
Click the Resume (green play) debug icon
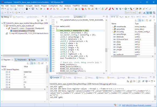(x=41, y=9)
